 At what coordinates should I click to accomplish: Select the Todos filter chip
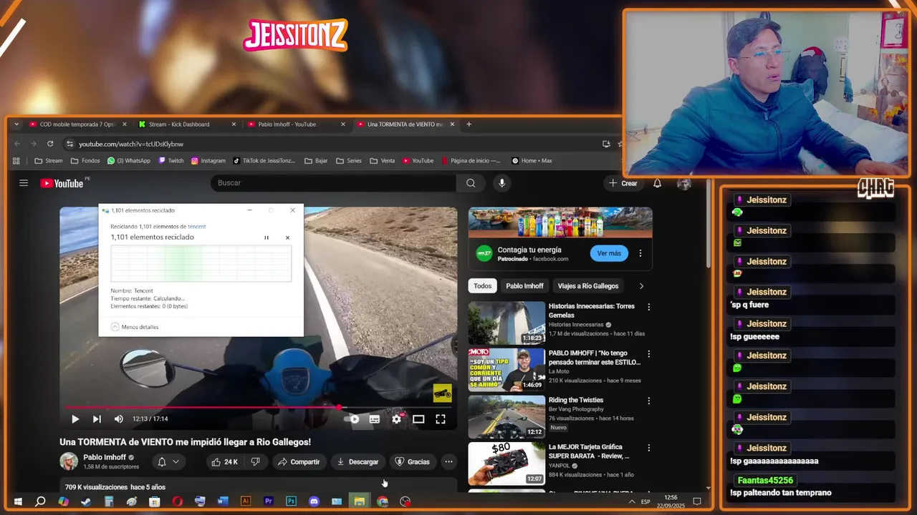483,286
